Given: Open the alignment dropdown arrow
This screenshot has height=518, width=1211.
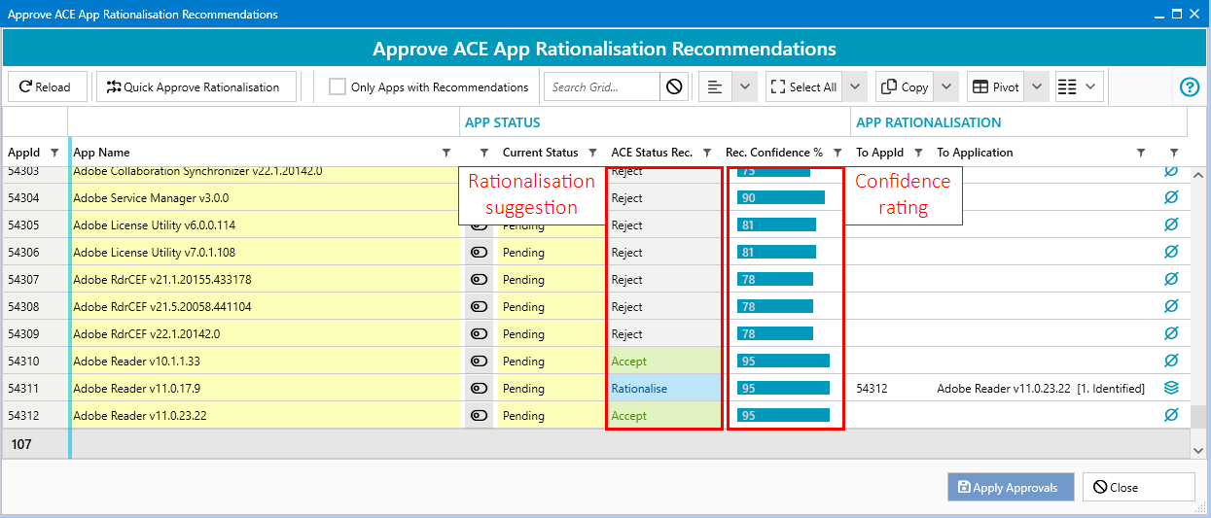Looking at the screenshot, I should click(x=744, y=86).
